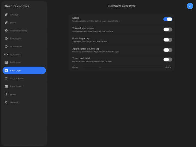Click the Layer Select stack icon
This screenshot has width=196, height=147.
click(x=6, y=86)
